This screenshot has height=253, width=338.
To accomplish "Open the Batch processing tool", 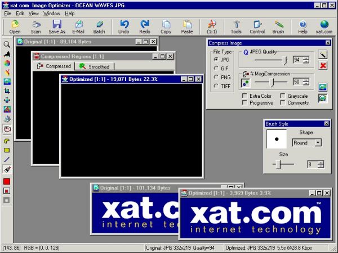I will coord(99,26).
